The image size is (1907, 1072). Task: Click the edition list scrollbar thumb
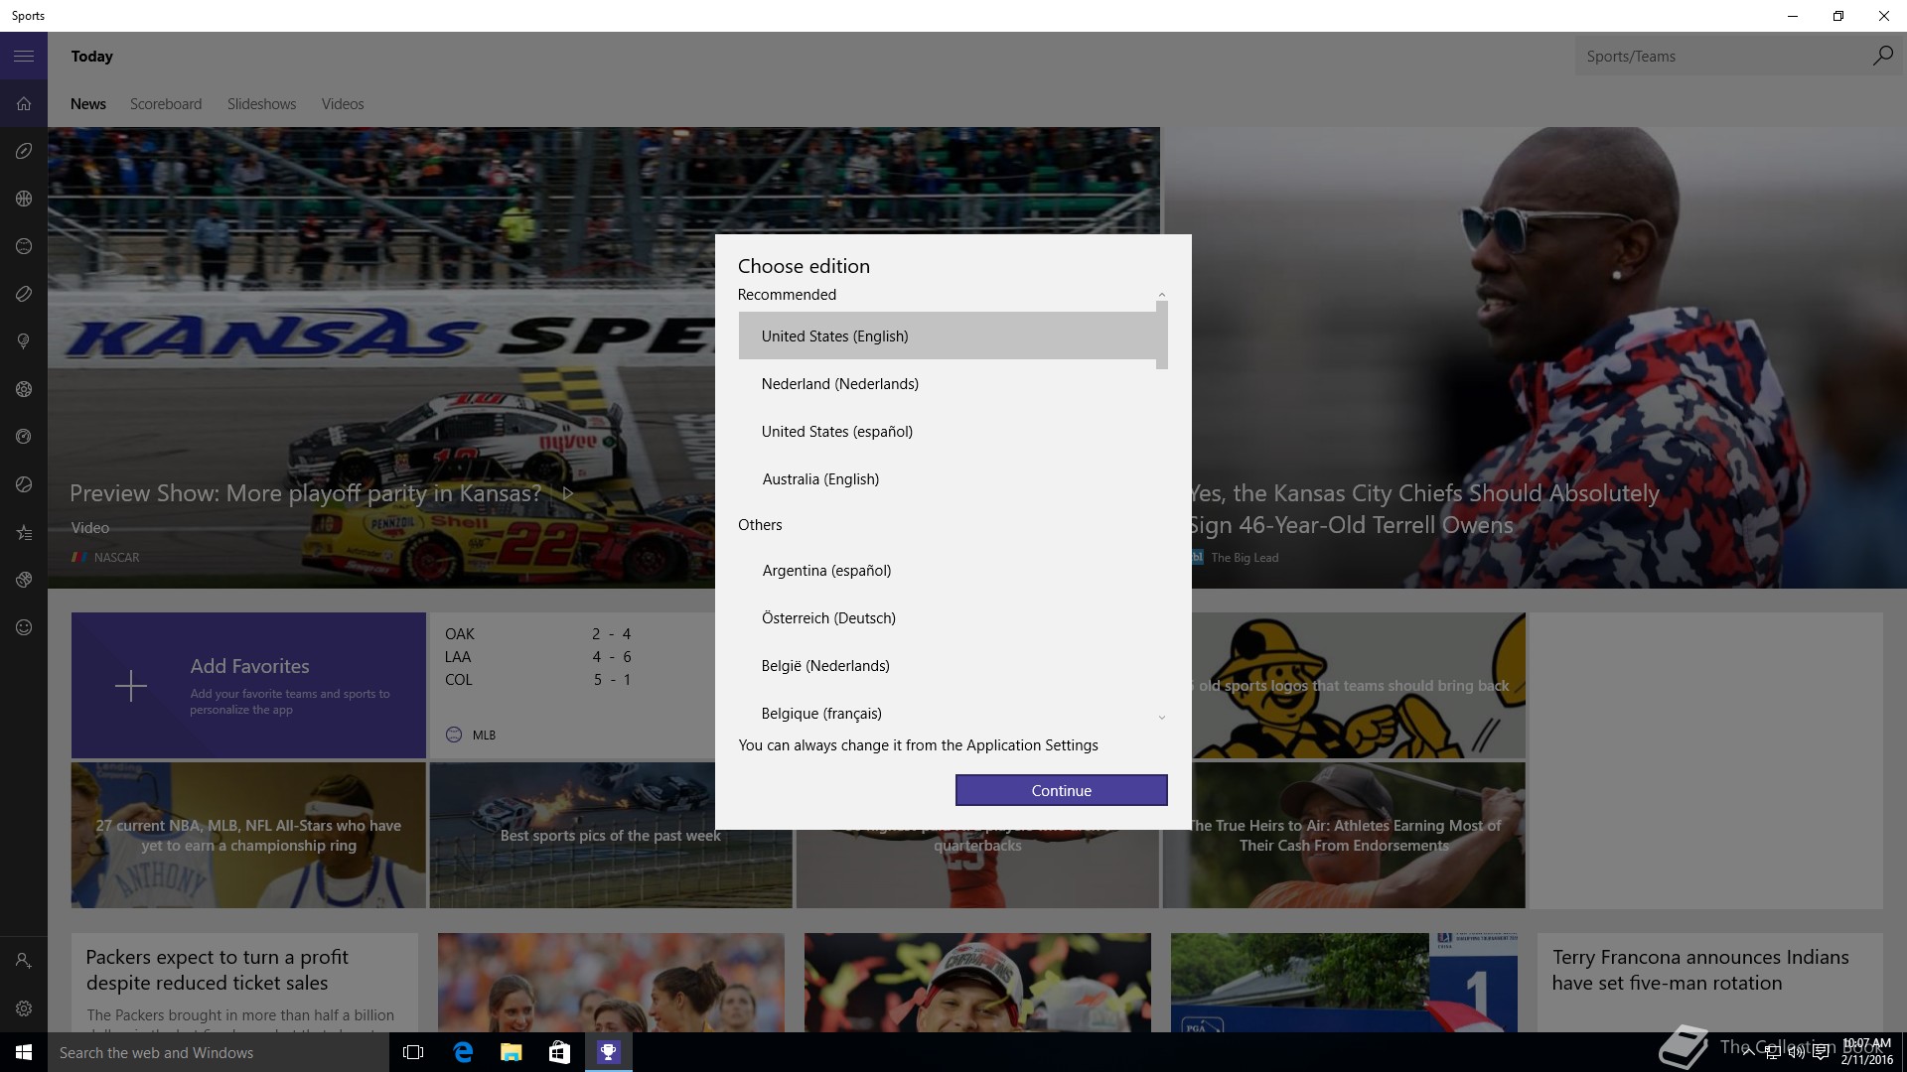1162,335
